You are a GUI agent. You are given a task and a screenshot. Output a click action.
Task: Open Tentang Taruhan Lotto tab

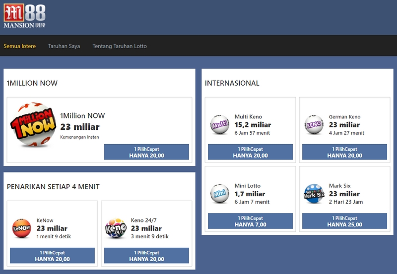click(120, 46)
